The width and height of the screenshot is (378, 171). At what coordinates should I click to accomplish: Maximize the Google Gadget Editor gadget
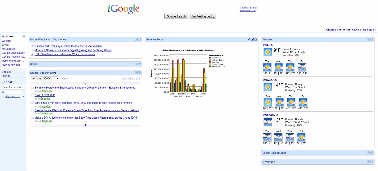372,153
